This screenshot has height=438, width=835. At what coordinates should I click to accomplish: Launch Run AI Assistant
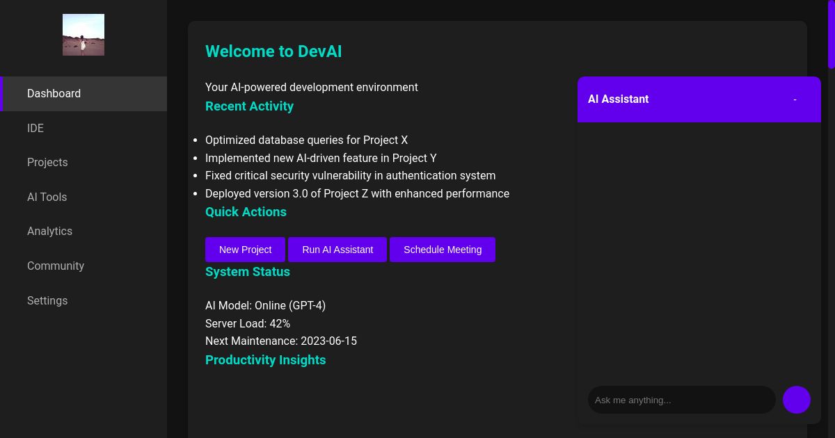click(x=337, y=249)
